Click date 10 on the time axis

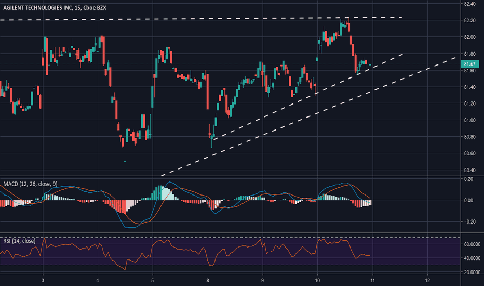318,281
